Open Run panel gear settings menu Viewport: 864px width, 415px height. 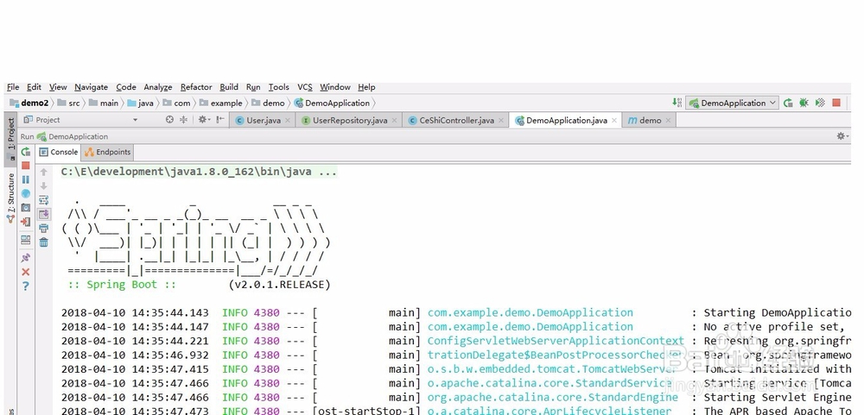(842, 136)
